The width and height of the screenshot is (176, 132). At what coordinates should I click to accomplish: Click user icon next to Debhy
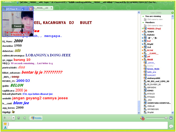pos(145,66)
